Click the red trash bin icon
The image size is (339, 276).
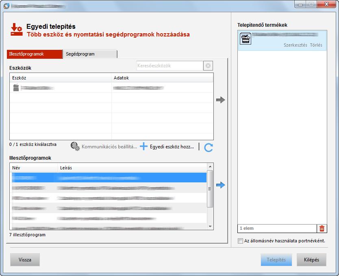pos(322,228)
